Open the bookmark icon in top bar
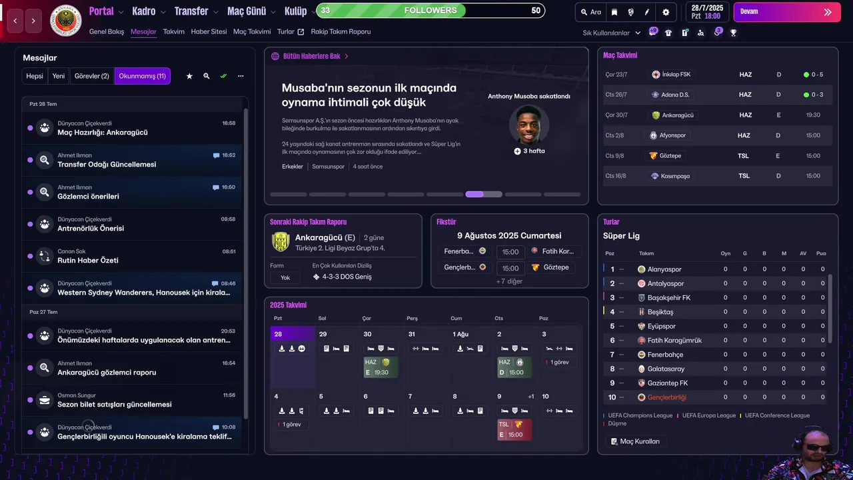Image resolution: width=853 pixels, height=480 pixels. pos(614,12)
